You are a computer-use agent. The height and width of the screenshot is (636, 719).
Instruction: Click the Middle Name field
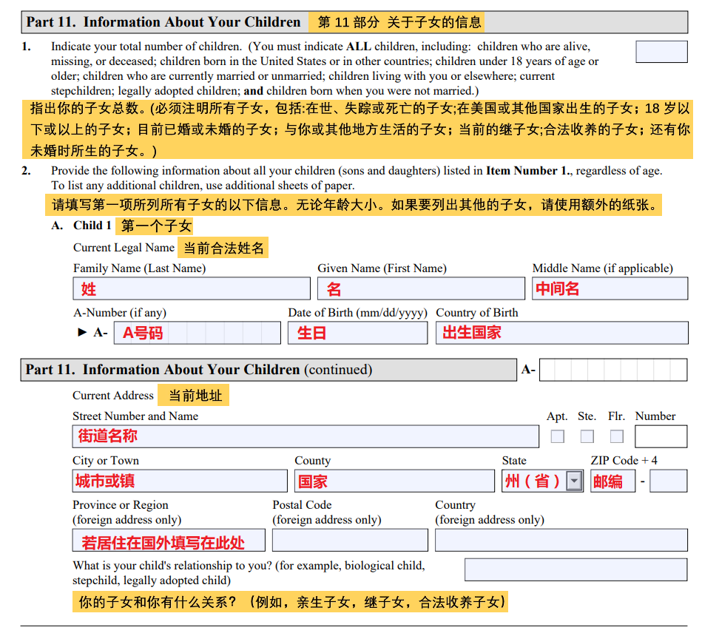coord(610,288)
